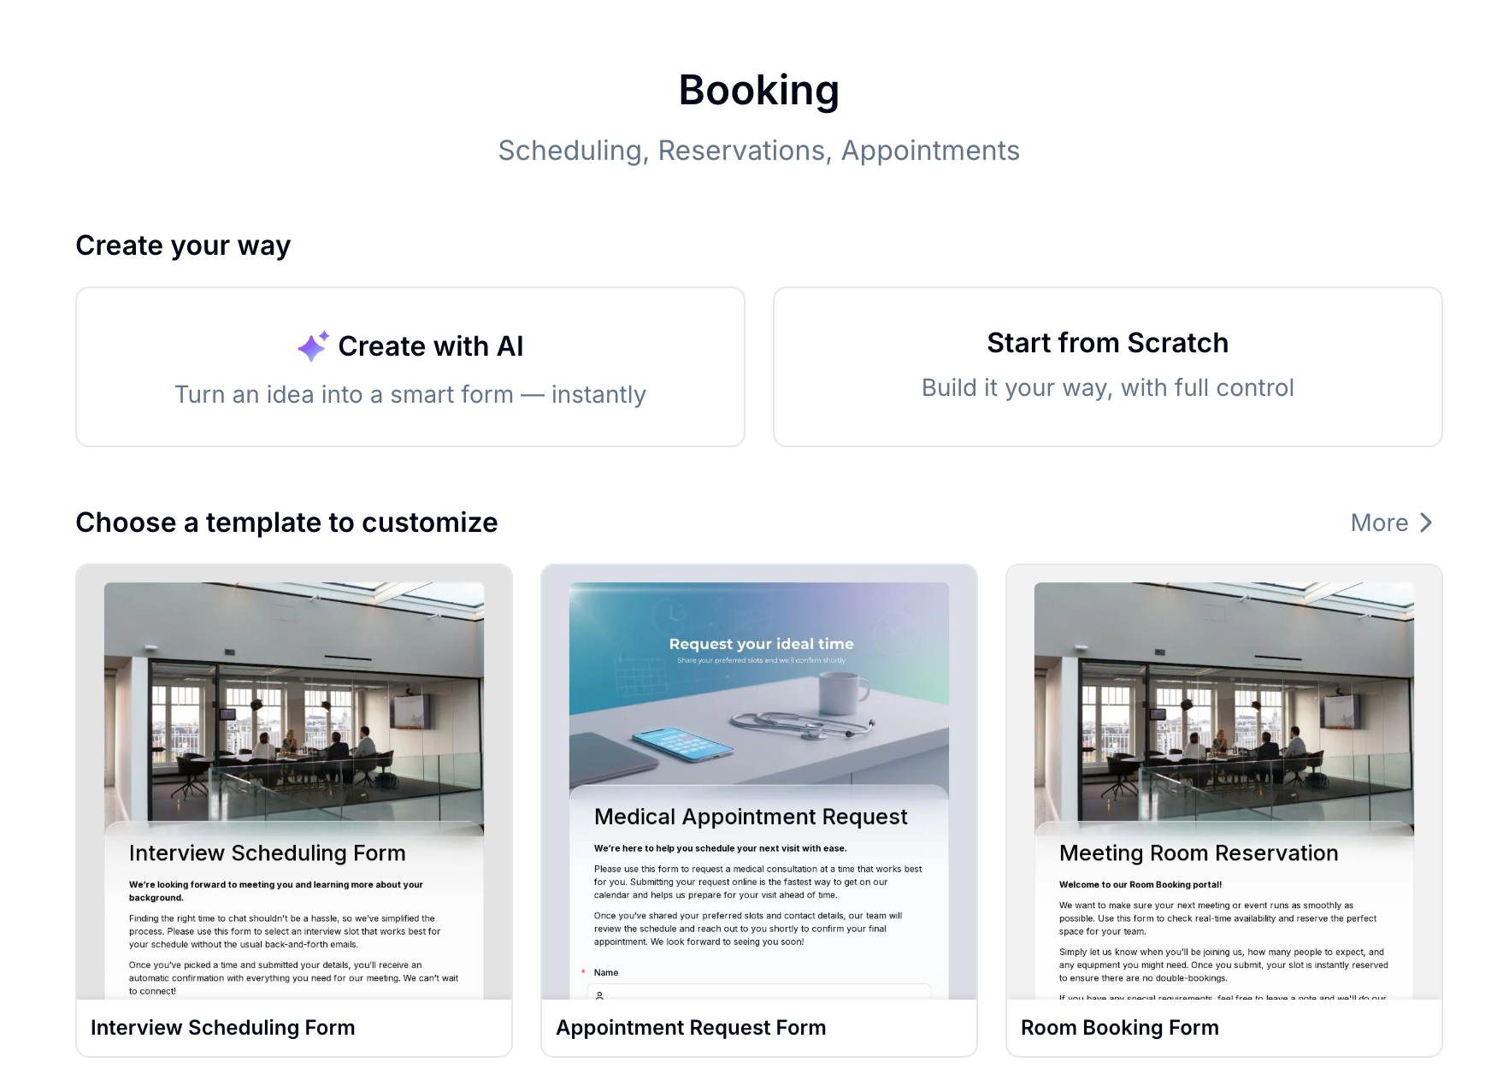
Task: Click the person icon inside the Name field preview
Action: 600,994
